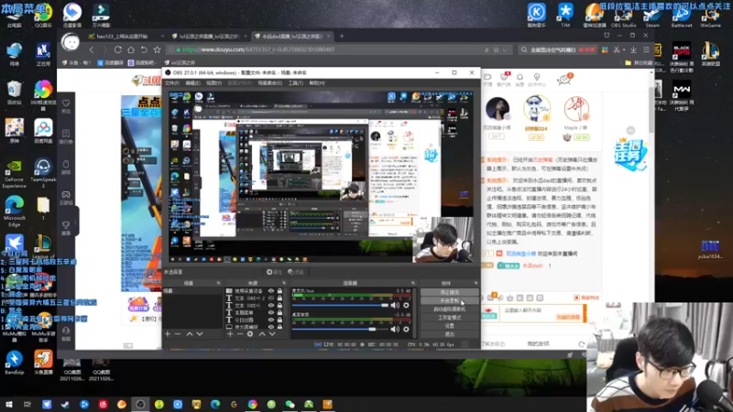Screen dimensions: 733x412
Task: Mute the 桌面音频 audio channel
Action: coord(395,329)
